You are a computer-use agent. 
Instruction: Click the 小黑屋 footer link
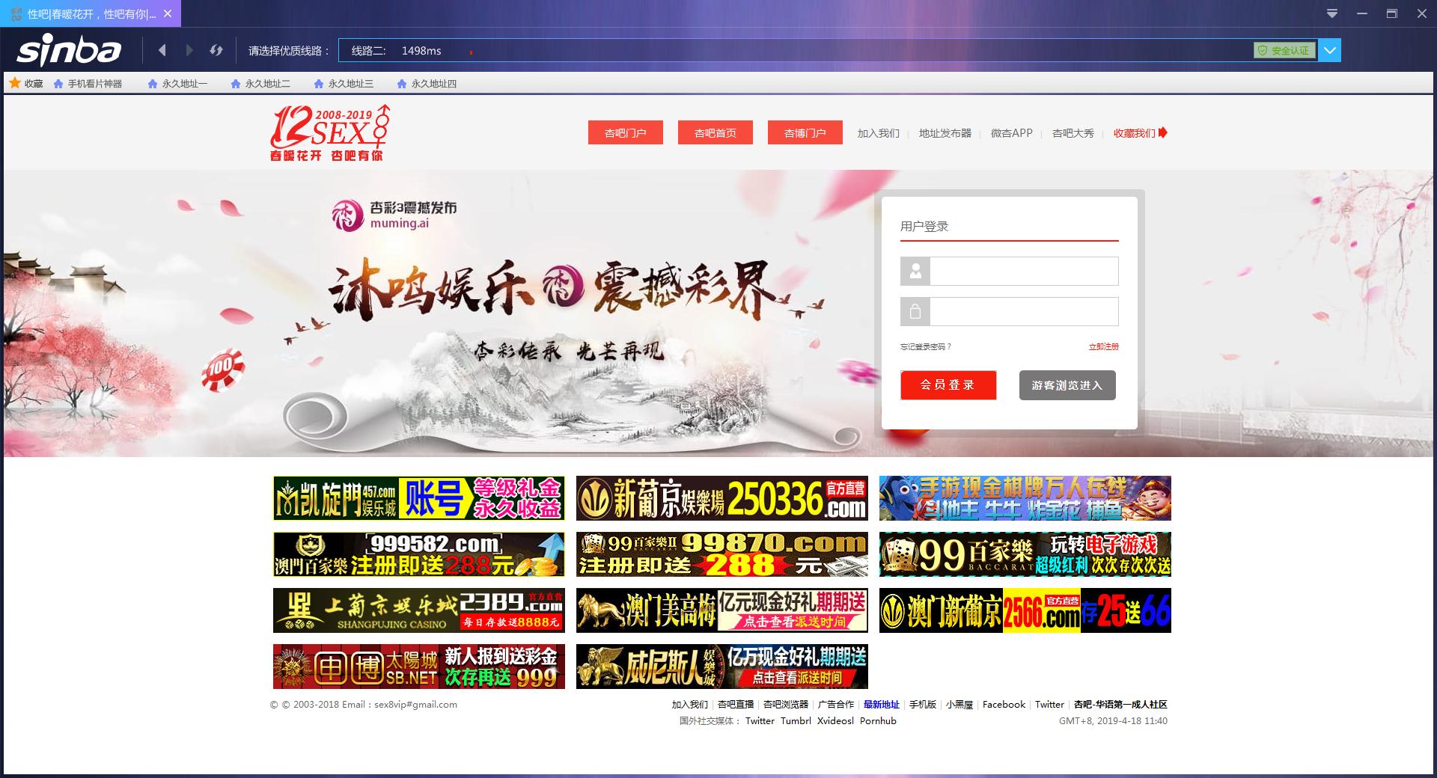[959, 705]
